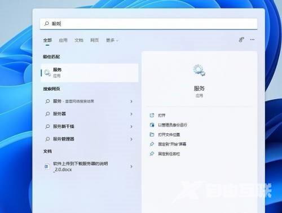Screen dimensions: 282x213
Task: Click the pin icon for 固定到任务栏
Action: (152, 154)
